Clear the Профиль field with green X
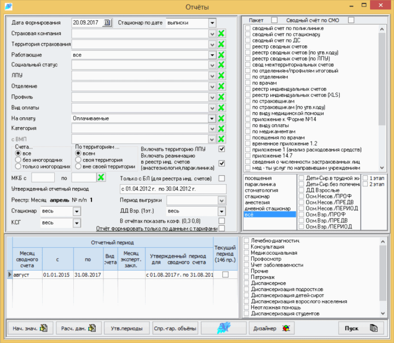The image size is (394, 343). tap(221, 97)
